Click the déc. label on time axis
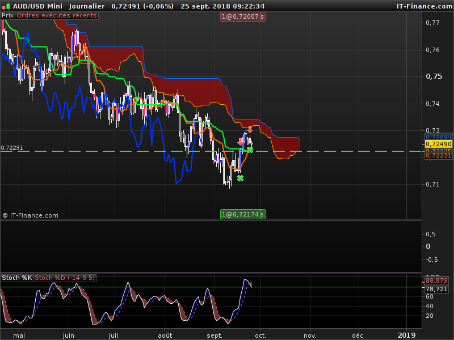The width and height of the screenshot is (454, 340). 358,335
